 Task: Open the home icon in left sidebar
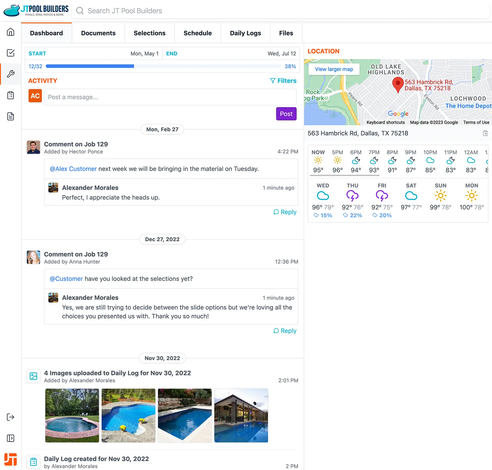[10, 32]
